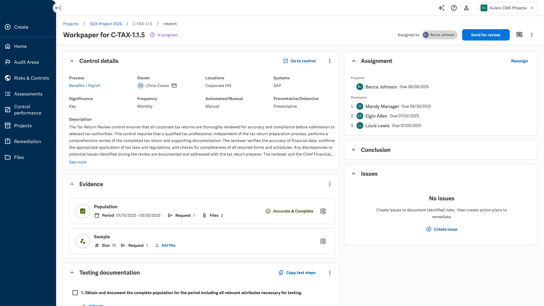The image size is (544, 306).
Task: Open Sample side panel icon
Action: tap(323, 241)
